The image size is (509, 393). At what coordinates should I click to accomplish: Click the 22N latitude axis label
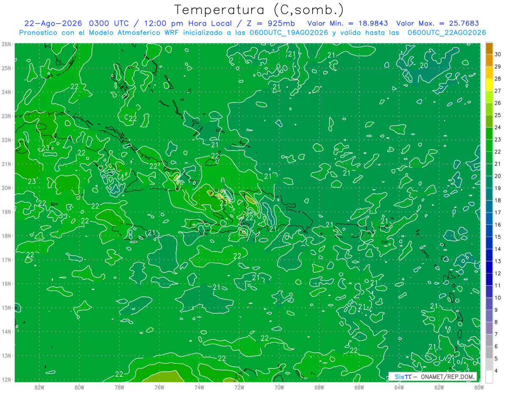point(6,140)
